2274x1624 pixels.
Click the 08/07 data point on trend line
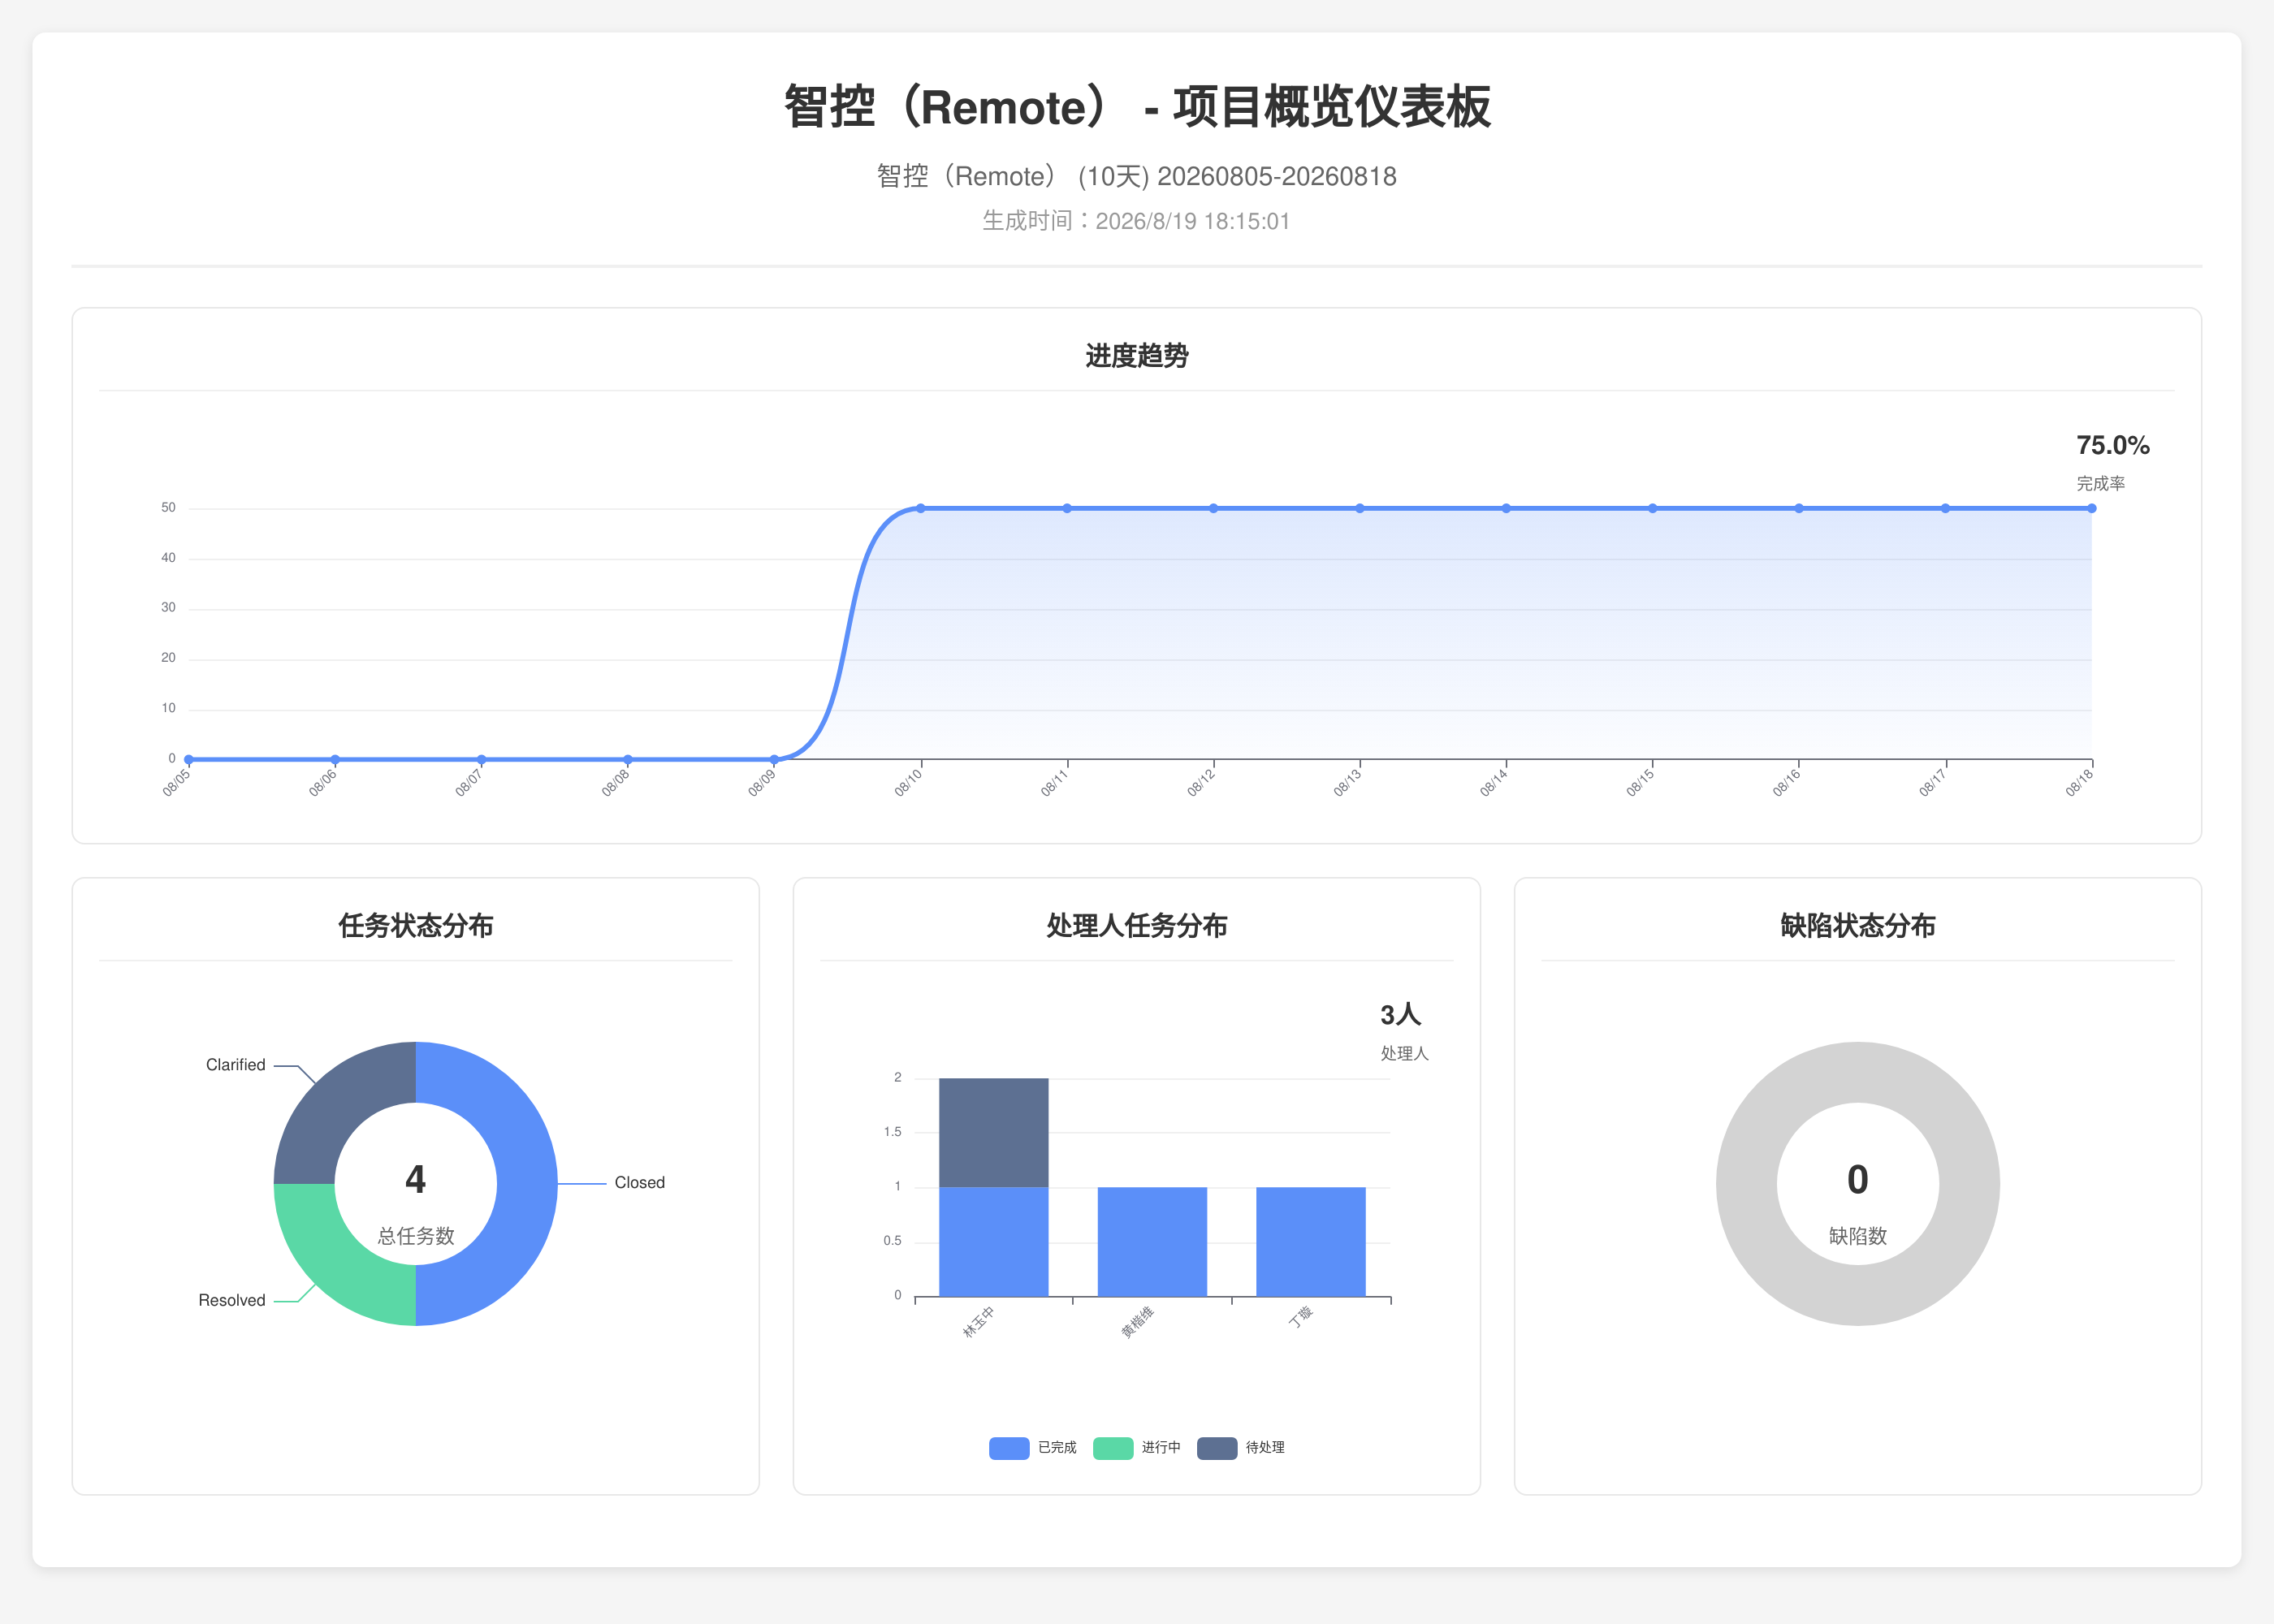[x=481, y=759]
